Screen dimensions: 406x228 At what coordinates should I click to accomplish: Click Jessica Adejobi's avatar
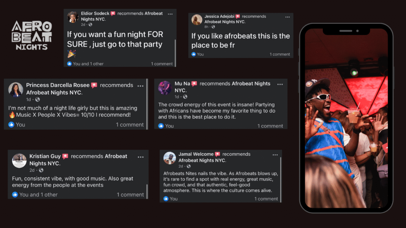[x=197, y=19]
